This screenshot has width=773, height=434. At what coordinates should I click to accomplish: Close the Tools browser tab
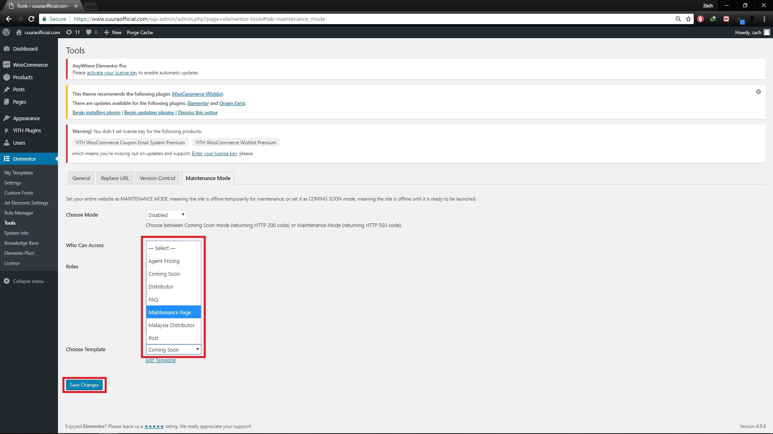pos(76,6)
